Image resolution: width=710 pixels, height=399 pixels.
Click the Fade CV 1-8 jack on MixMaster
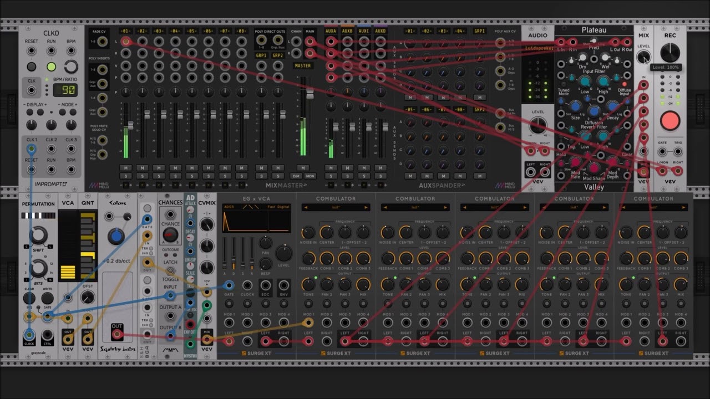102,40
